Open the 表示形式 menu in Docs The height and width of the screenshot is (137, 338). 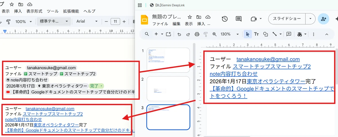click(34, 11)
